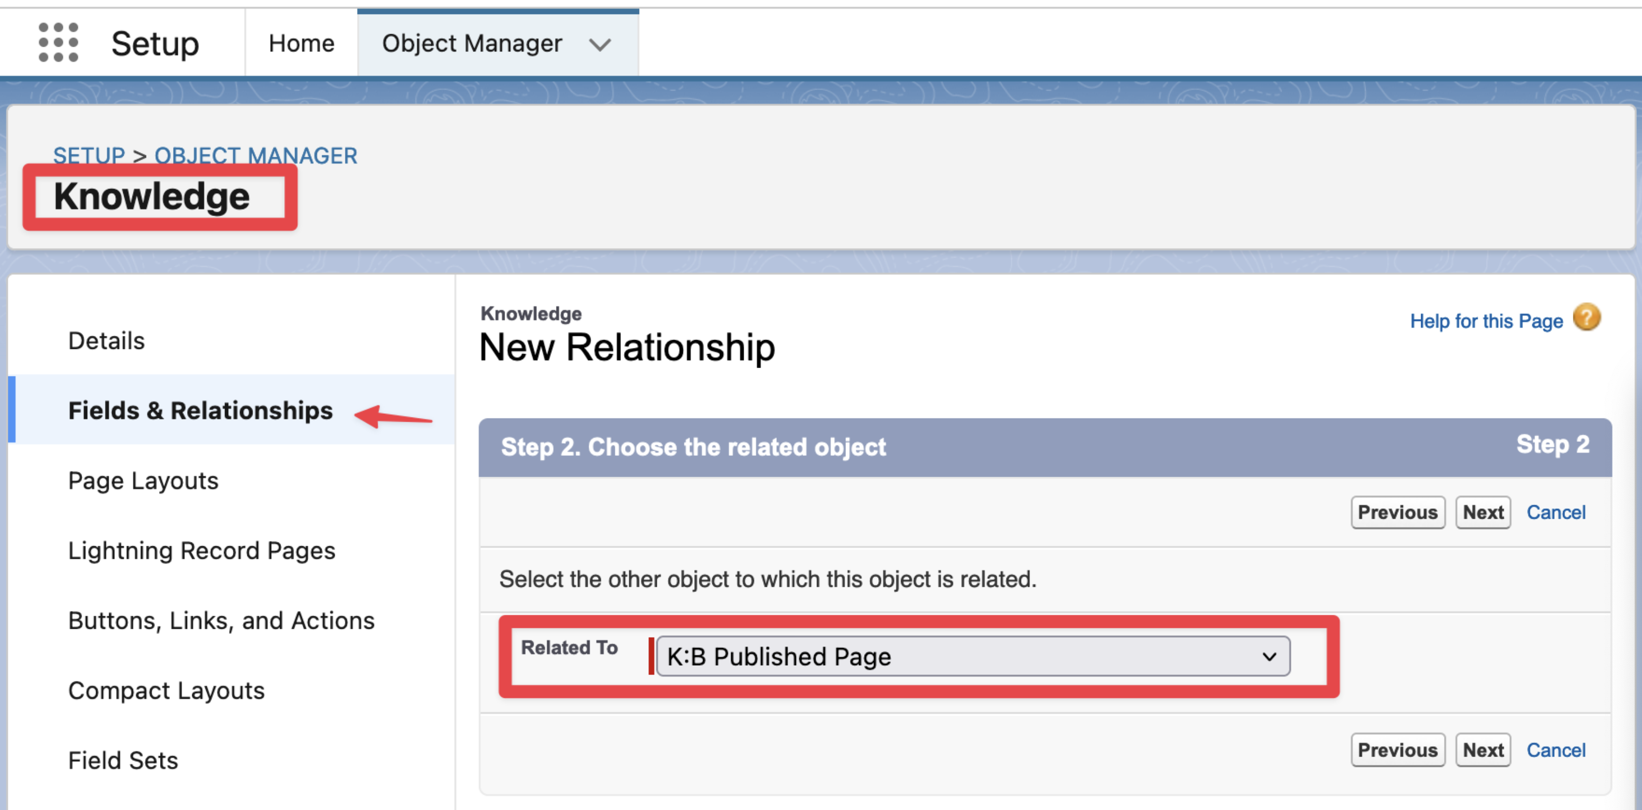This screenshot has height=810, width=1642.
Task: Click the OBJECT MANAGER breadcrumb link
Action: point(256,155)
